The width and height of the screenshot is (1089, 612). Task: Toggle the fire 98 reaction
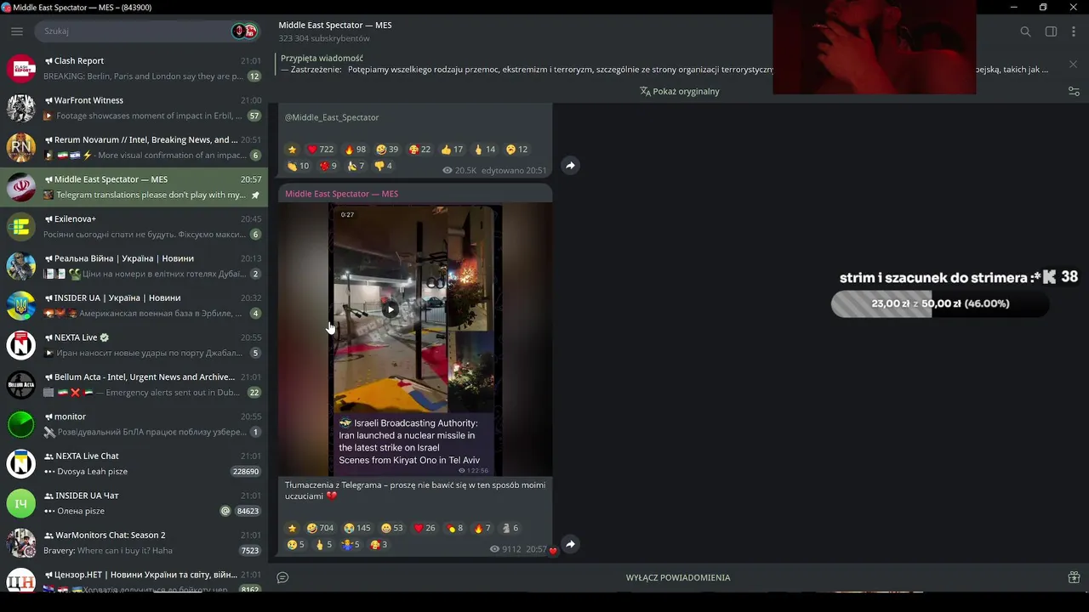pyautogui.click(x=355, y=150)
